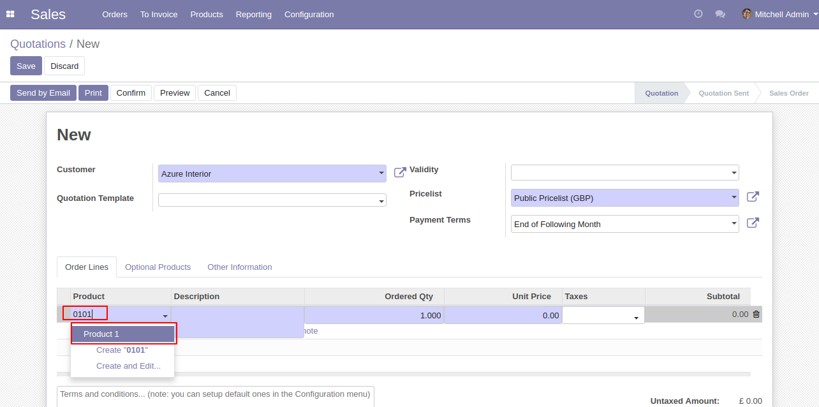Click the Untaxed Amount label
Screen dimensions: 819x407
[x=685, y=401]
